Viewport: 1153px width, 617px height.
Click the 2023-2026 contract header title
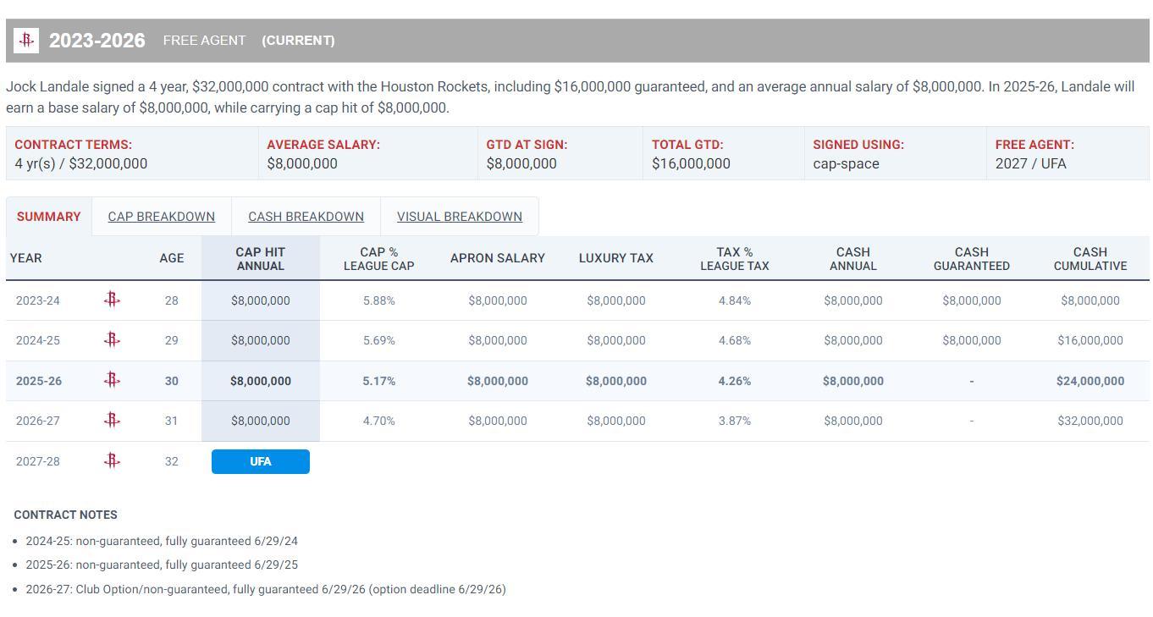pos(97,41)
